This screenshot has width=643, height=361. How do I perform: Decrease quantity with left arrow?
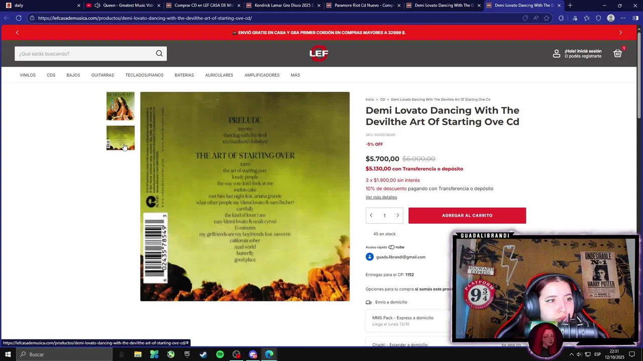click(371, 216)
